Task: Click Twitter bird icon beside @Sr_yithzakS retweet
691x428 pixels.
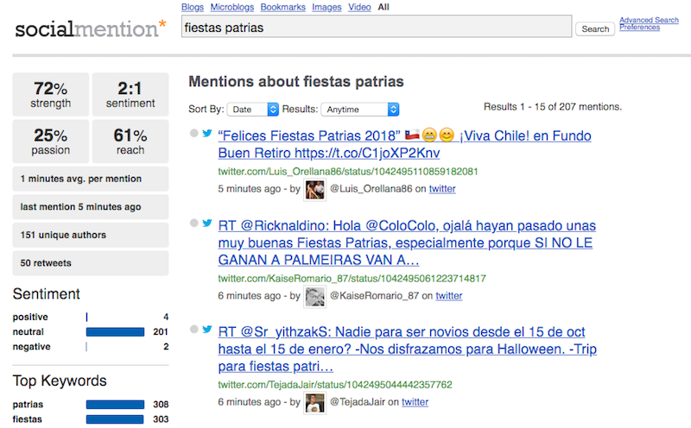Action: [207, 329]
